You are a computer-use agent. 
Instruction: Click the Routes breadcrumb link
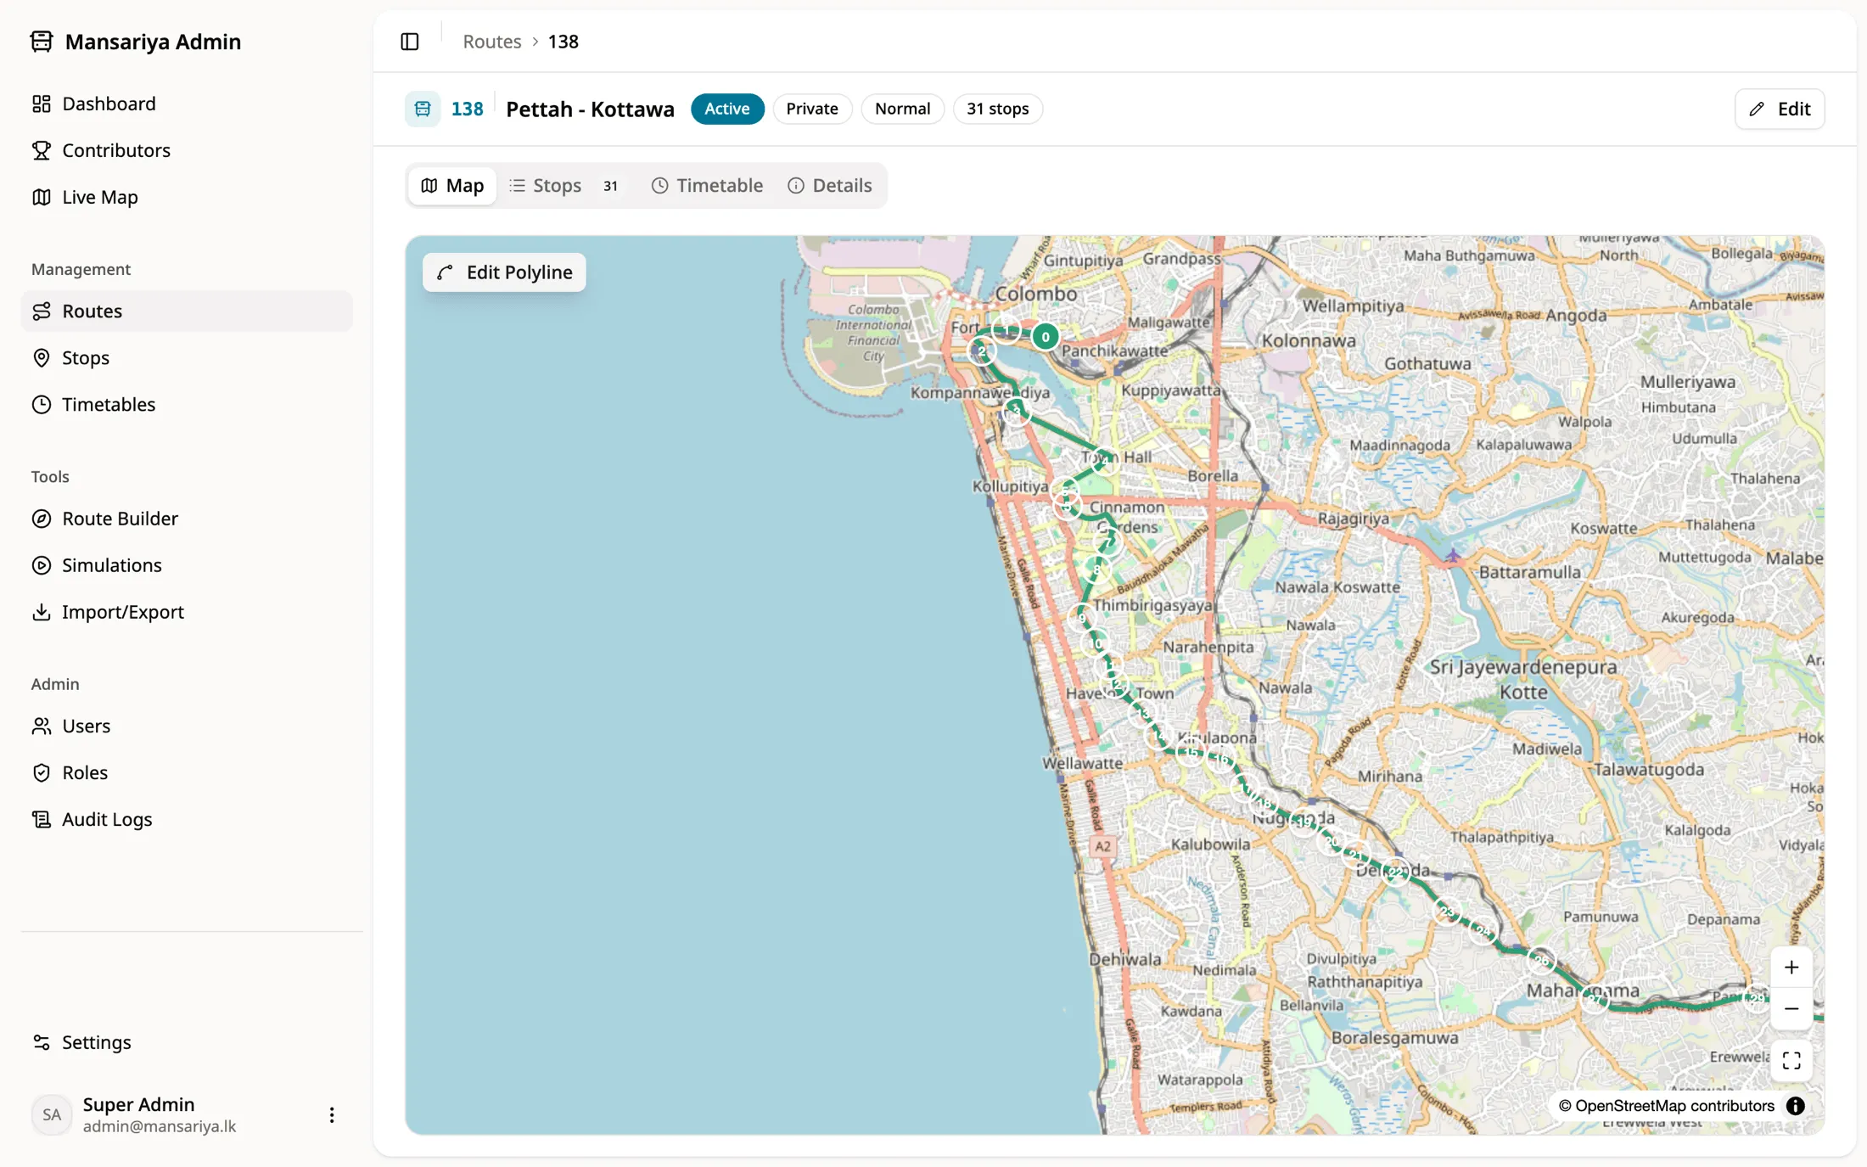(x=492, y=42)
